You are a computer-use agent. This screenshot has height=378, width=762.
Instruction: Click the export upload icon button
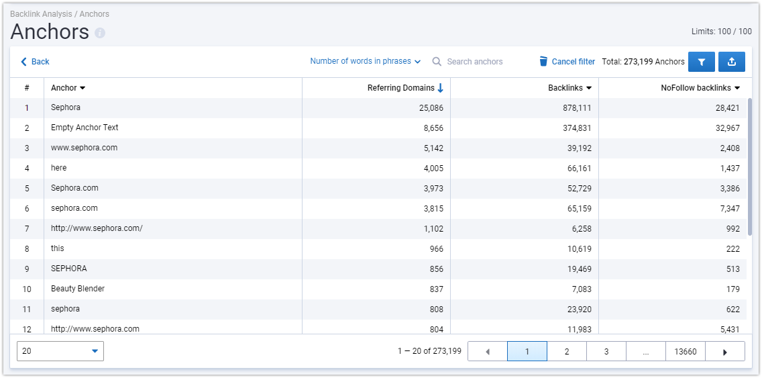(x=732, y=62)
